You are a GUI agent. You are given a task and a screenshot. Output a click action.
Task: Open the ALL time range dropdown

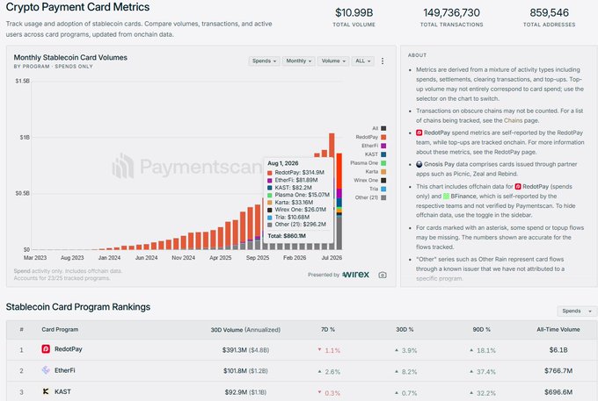click(362, 61)
